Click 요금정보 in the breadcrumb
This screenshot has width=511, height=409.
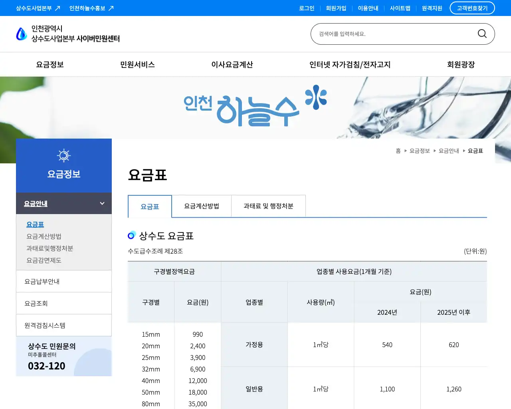point(420,151)
